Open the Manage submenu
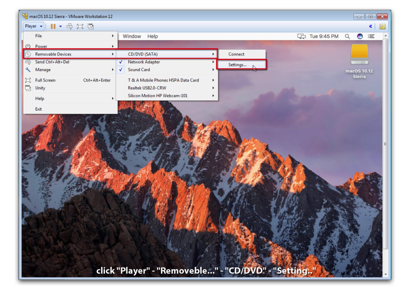 tap(70, 70)
